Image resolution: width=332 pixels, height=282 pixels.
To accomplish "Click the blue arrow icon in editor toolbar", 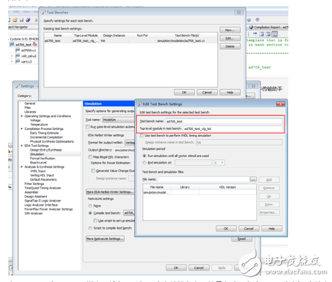I will pos(255,34).
